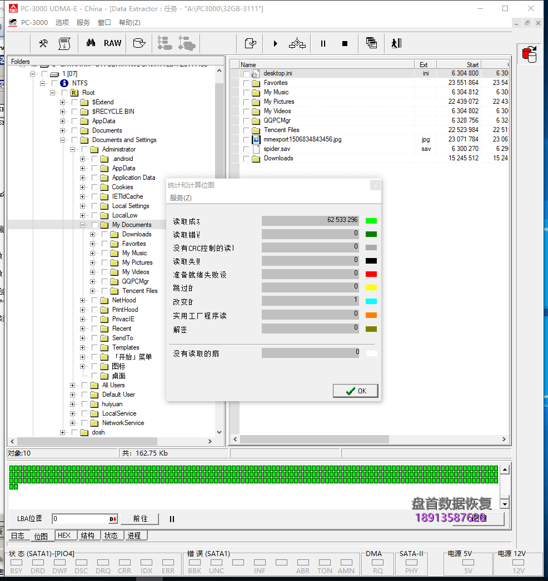Click the LBA input red arrow icon
The width and height of the screenshot is (548, 581).
coord(113,519)
